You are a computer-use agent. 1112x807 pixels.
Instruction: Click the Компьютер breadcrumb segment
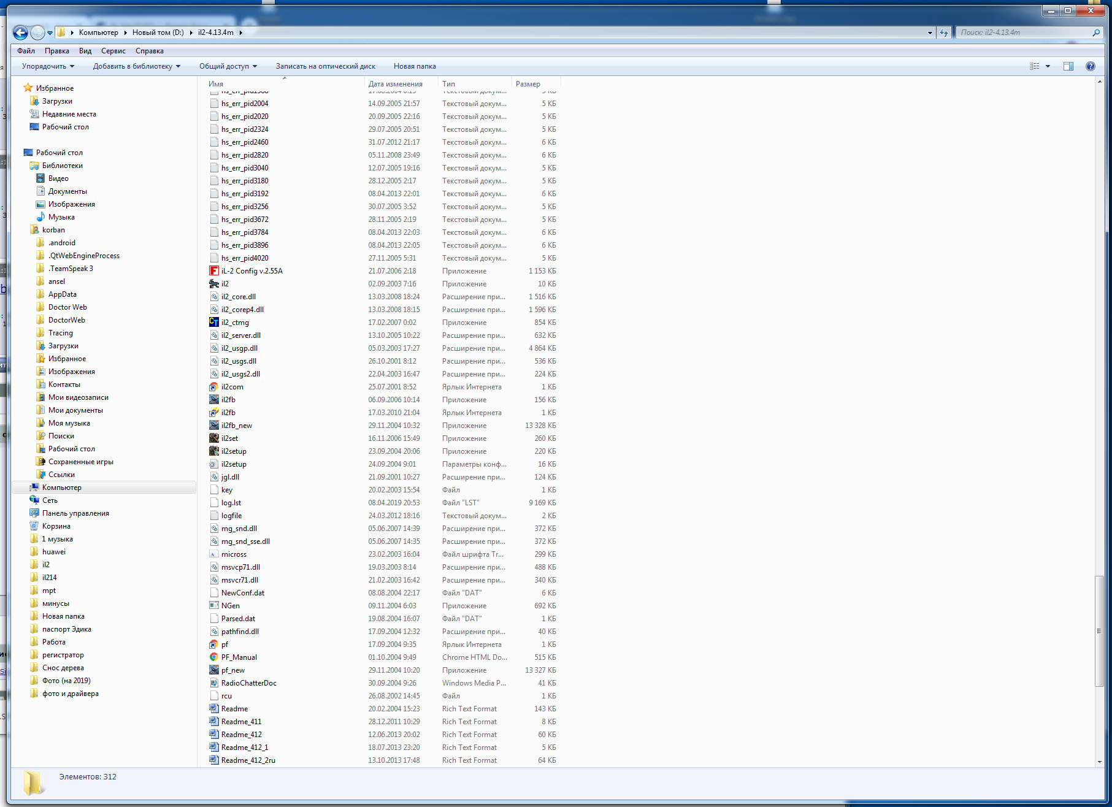tap(98, 33)
